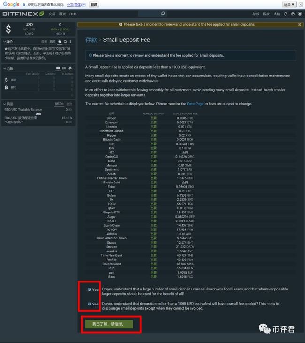Open the help question mark icon

(x=293, y=14)
